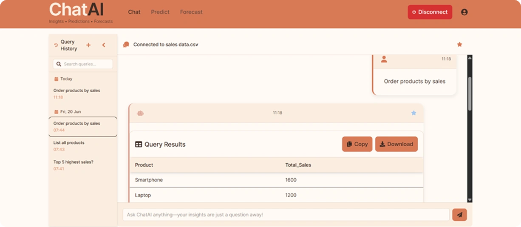Toggle the orange favorite star in header

tap(459, 44)
